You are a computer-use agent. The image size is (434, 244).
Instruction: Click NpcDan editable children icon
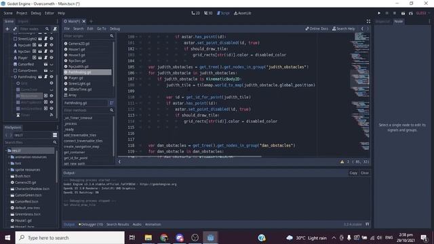34,52
